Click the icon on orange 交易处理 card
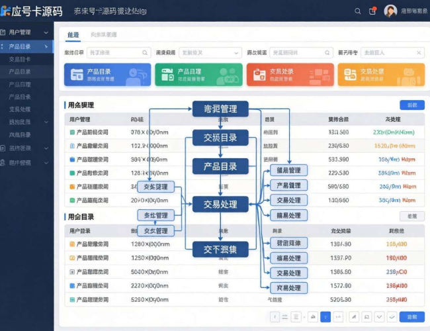This screenshot has width=430, height=331. [x=350, y=74]
